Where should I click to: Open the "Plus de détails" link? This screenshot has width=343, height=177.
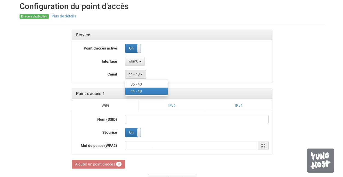pos(64,16)
